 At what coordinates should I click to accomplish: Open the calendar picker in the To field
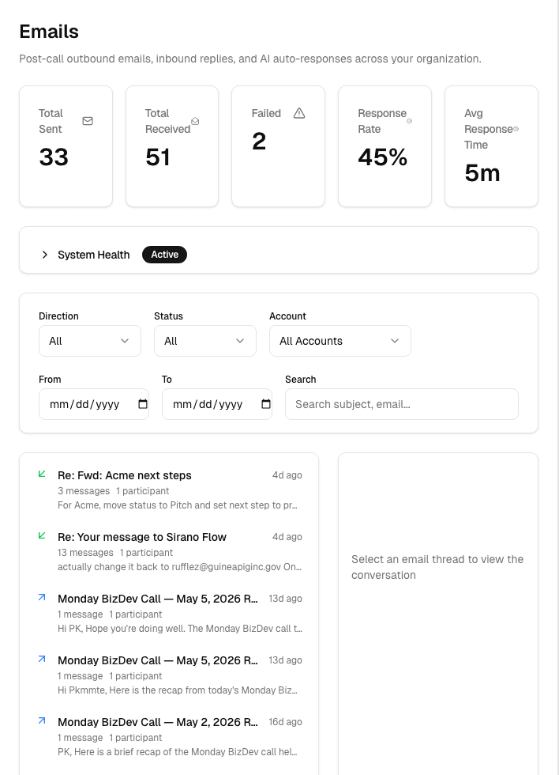(x=266, y=404)
